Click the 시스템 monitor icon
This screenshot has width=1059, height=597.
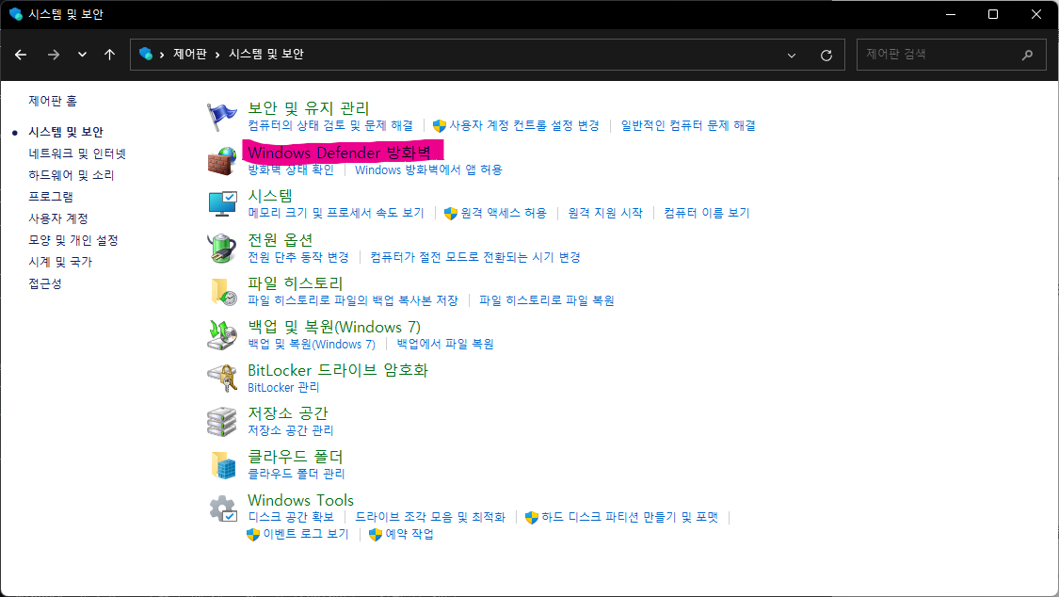pyautogui.click(x=222, y=204)
